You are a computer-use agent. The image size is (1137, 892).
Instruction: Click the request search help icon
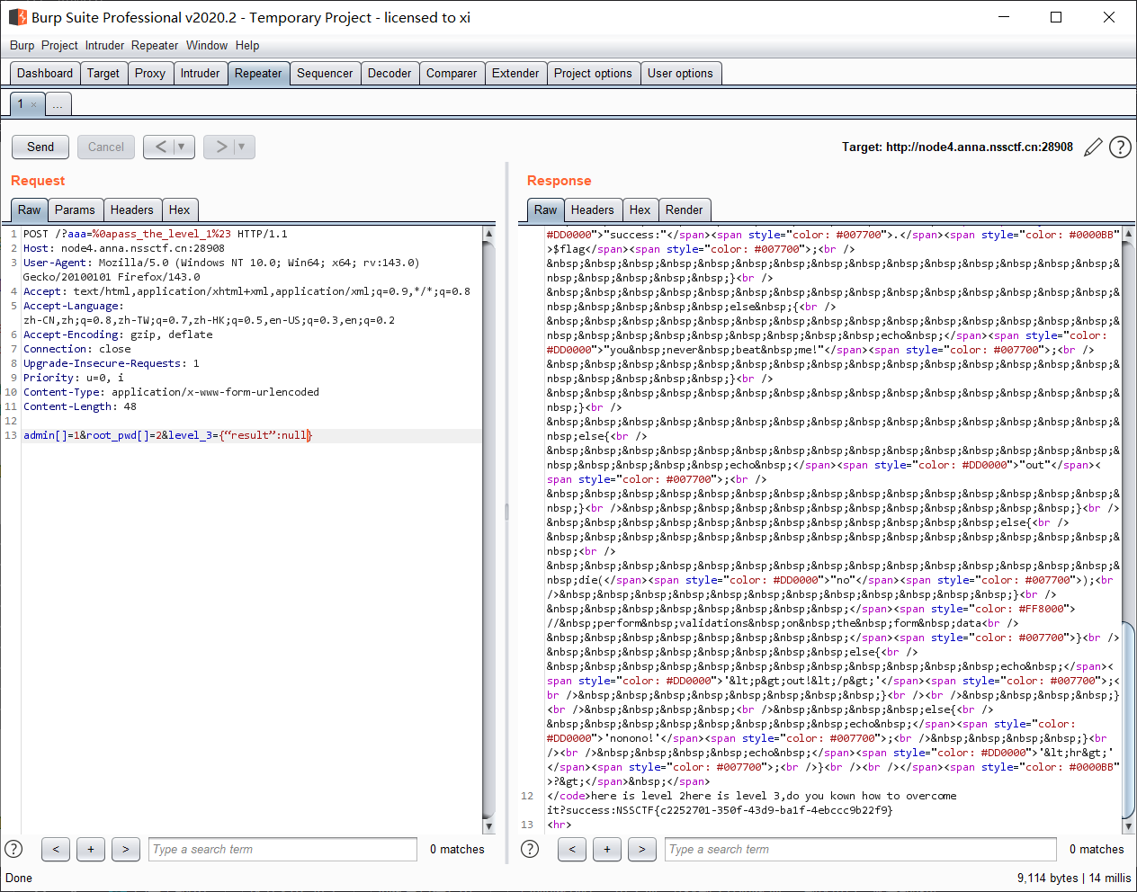pyautogui.click(x=13, y=849)
